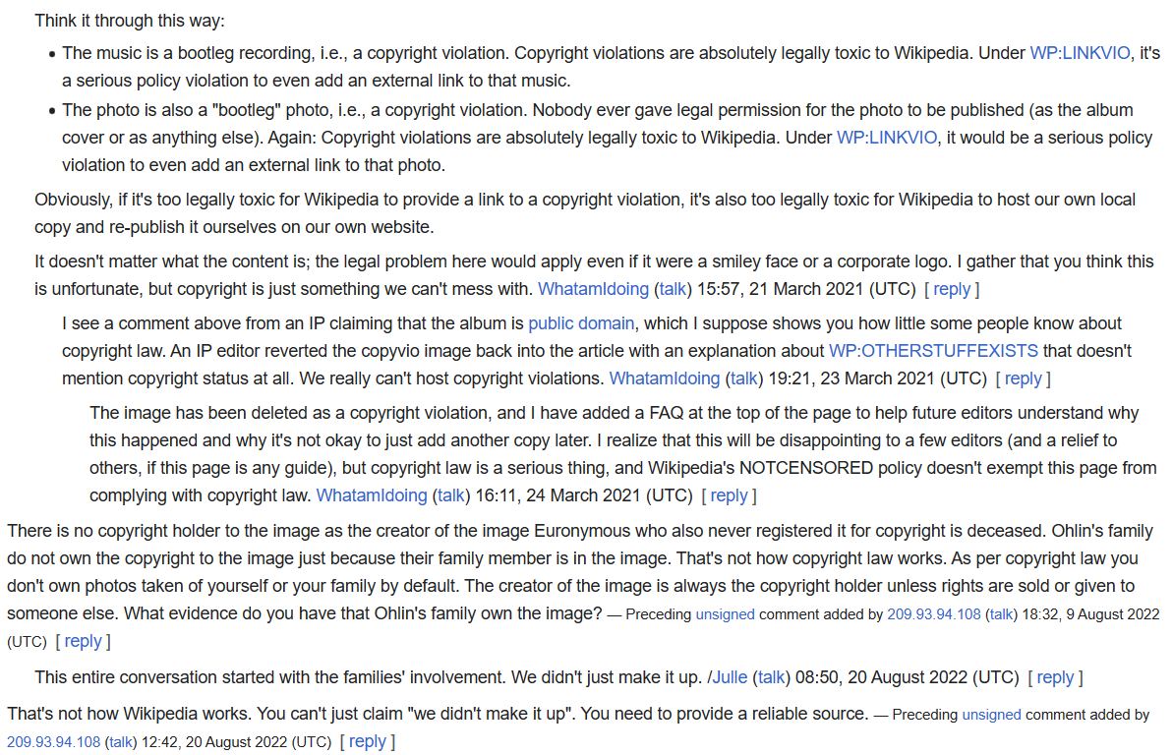Screen dimensions: 1173x755
Task: Click the timestamp "08:50, 20 August 2022 (UTC)"
Action: [x=908, y=677]
